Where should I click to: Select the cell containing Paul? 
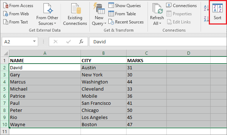(45, 103)
